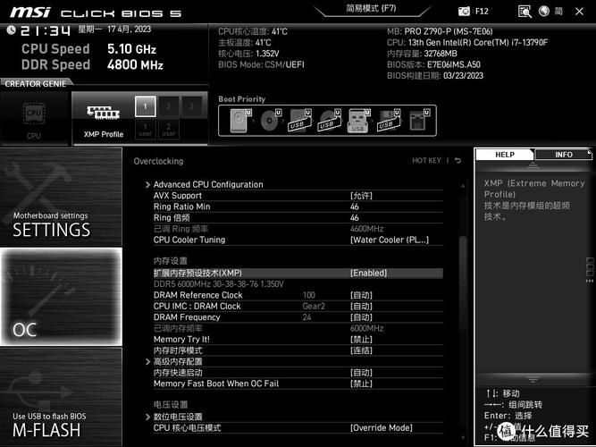Select XMP profile 1
596x447 pixels.
pyautogui.click(x=145, y=106)
